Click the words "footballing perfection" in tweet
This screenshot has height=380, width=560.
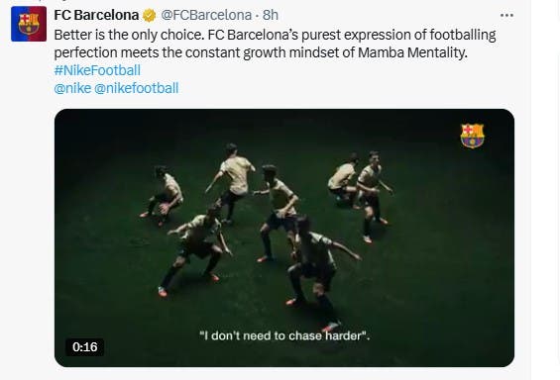(275, 44)
